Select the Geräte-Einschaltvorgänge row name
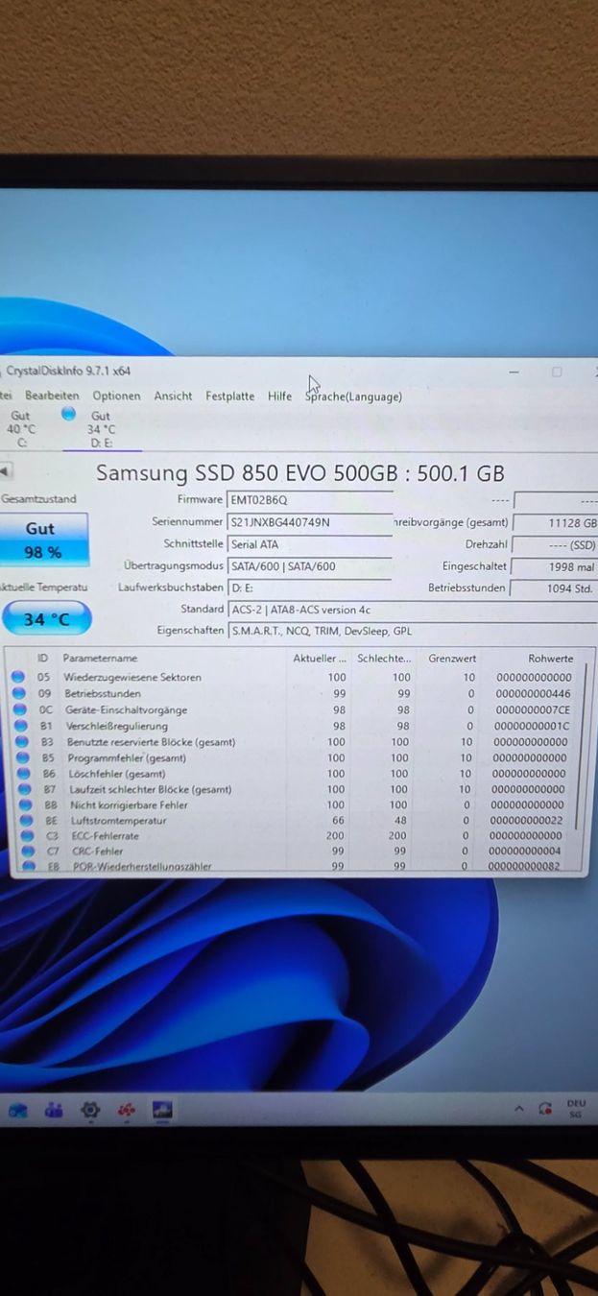Image resolution: width=598 pixels, height=1296 pixels. [126, 709]
